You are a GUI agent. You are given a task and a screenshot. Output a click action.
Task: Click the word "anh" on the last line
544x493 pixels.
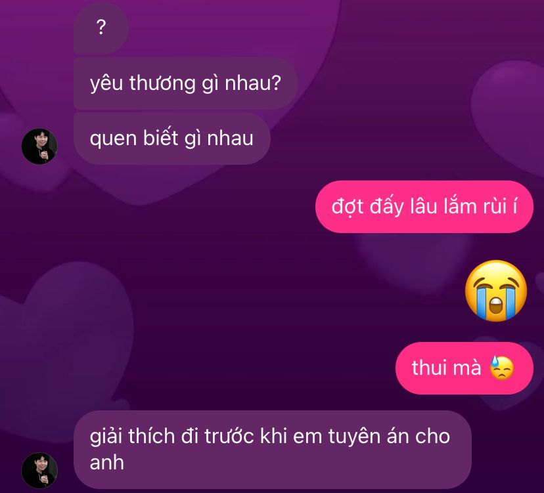tap(107, 463)
